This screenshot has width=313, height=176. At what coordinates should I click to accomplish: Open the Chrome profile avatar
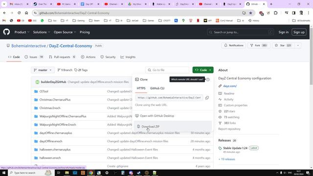pyautogui.click(x=301, y=13)
